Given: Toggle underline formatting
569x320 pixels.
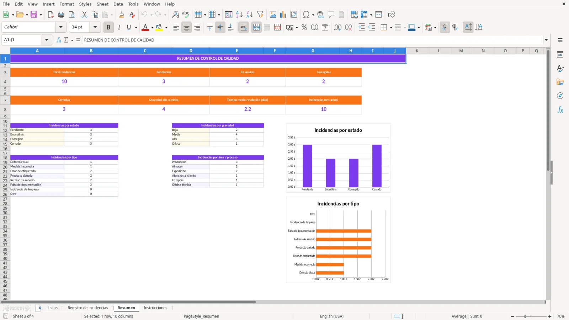Looking at the screenshot, I should point(129,27).
